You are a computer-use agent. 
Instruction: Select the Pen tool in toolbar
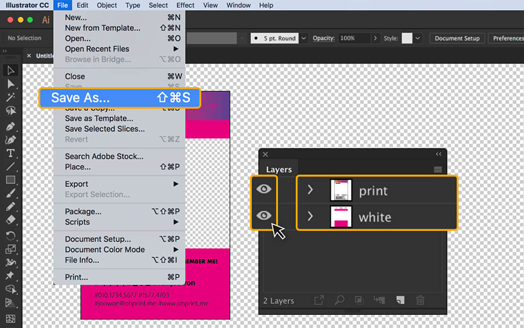coord(11,127)
